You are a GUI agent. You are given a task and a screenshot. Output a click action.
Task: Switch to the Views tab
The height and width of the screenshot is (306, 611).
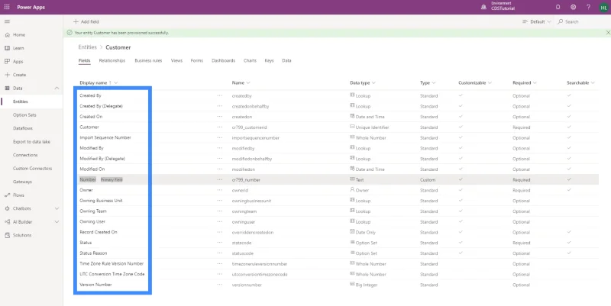(x=176, y=61)
